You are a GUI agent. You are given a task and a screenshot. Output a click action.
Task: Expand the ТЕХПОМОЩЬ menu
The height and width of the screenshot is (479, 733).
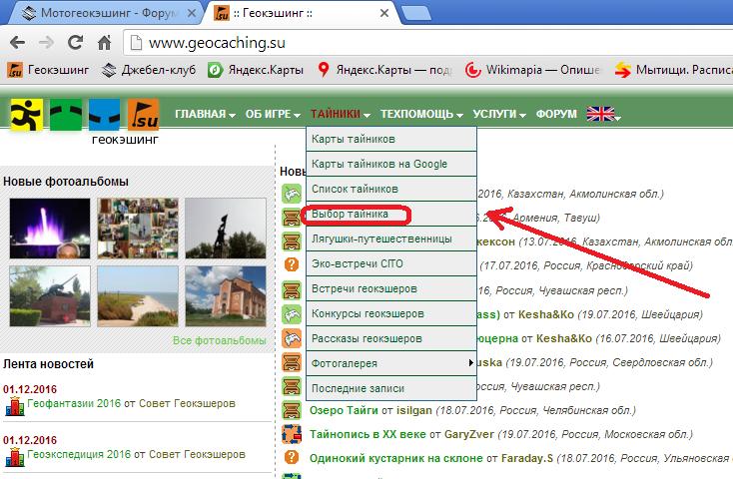pos(421,114)
